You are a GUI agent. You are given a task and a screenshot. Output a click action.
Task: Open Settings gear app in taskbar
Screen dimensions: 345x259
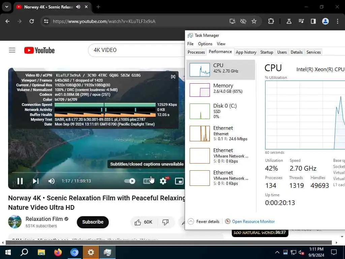(91, 252)
